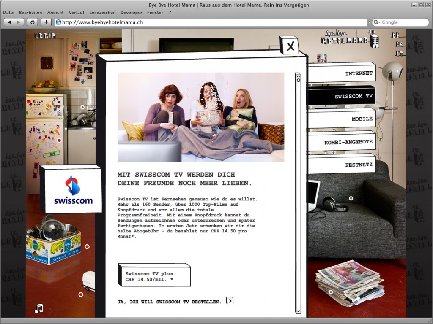Click the hotspot dot on the grey sofa
The height and width of the screenshot is (324, 433).
351,198
